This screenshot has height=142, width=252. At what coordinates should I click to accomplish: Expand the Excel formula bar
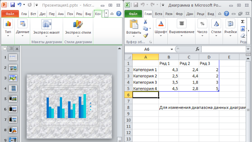[x=248, y=49]
